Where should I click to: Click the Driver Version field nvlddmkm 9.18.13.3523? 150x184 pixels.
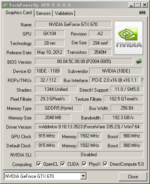(x=89, y=127)
